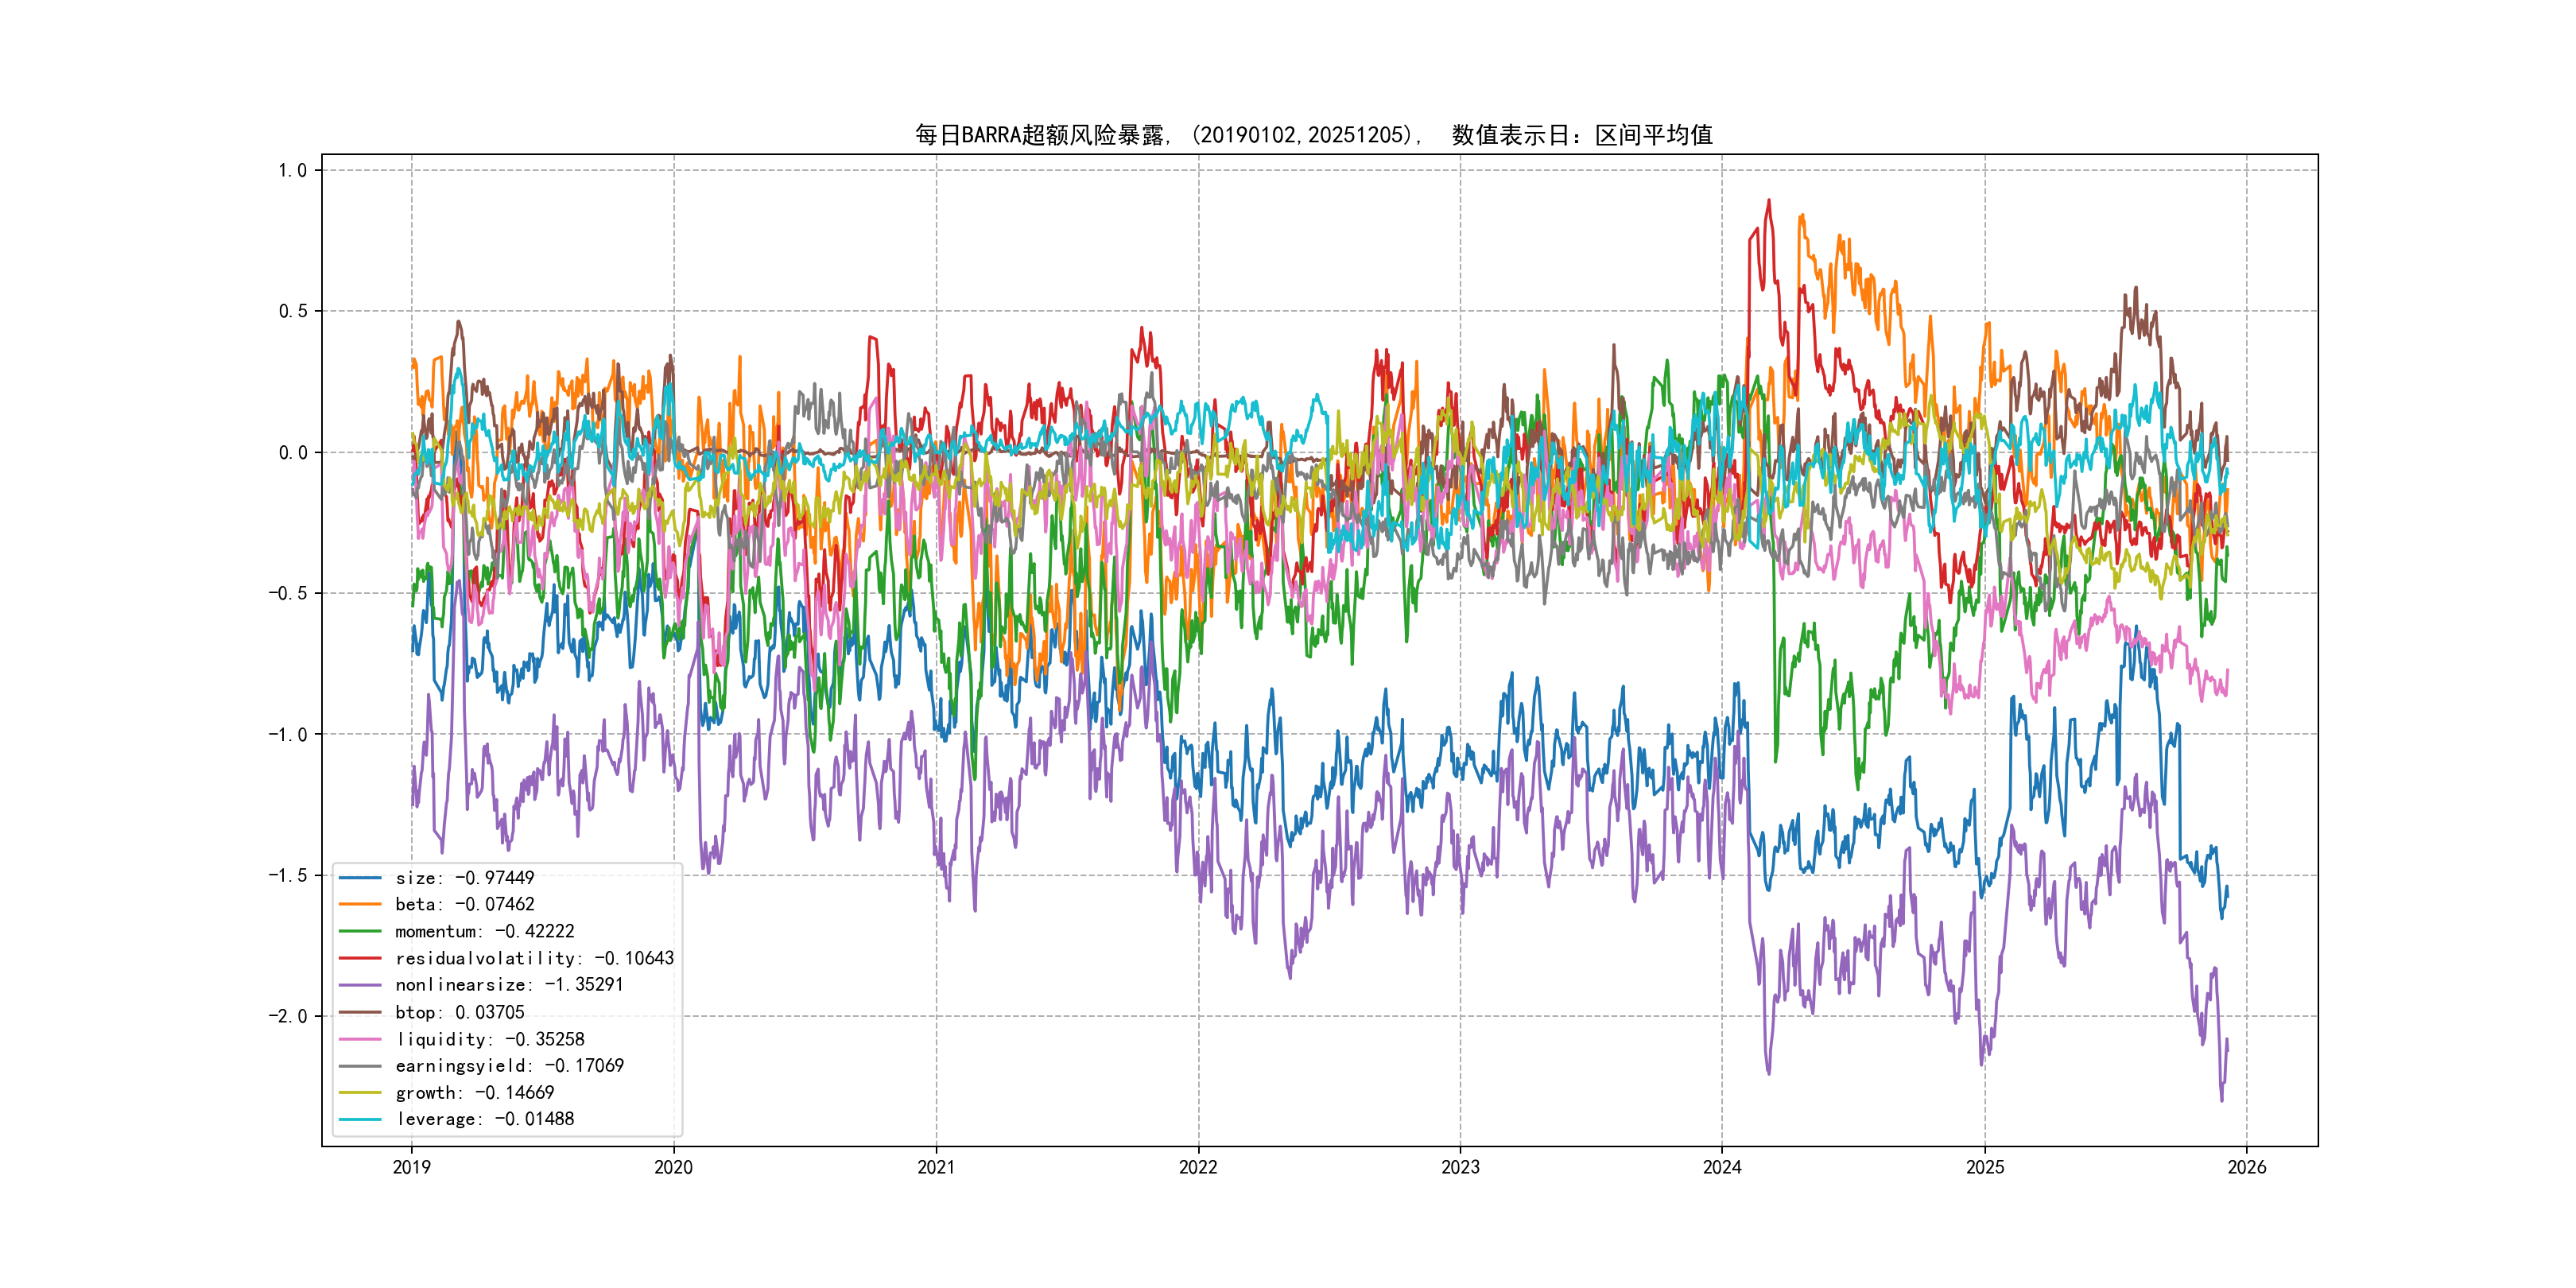Click the -2.0 y-axis tick label
2576x1288 pixels.
coord(288,1016)
